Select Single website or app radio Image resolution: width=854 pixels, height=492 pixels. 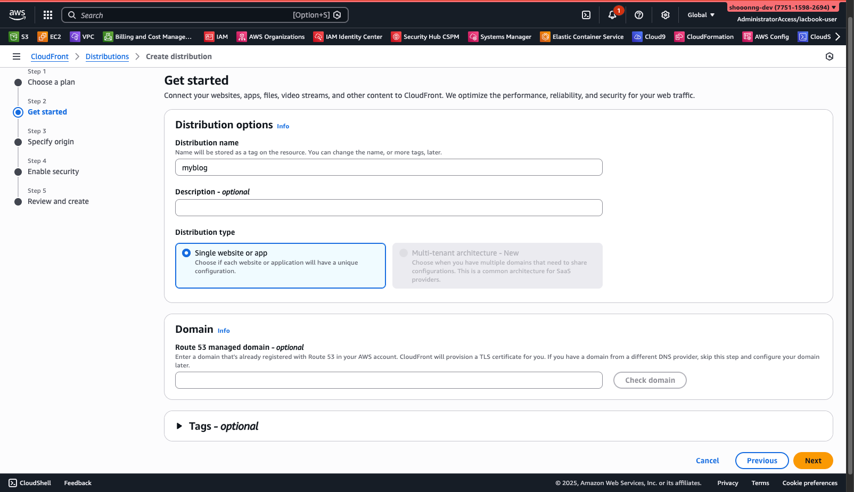186,253
